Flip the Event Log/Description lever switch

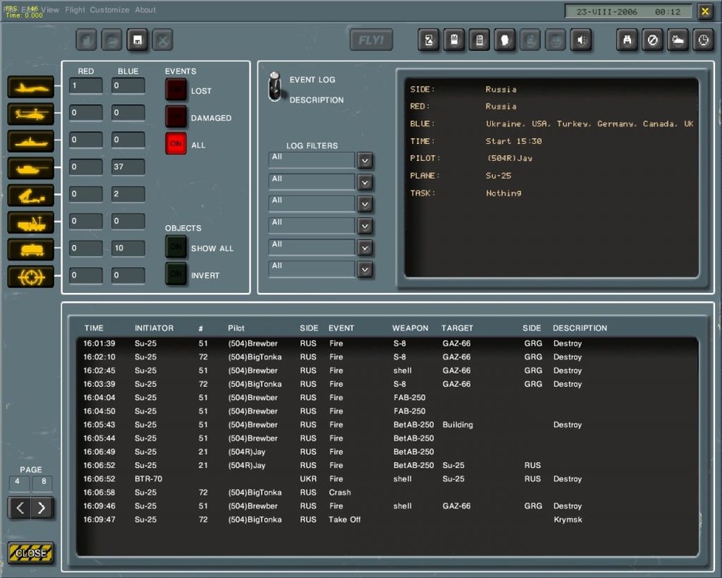click(274, 87)
